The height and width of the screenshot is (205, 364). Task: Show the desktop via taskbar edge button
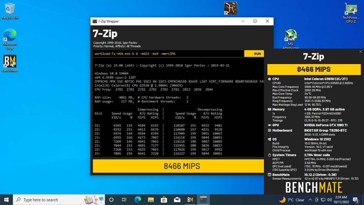coord(363,200)
